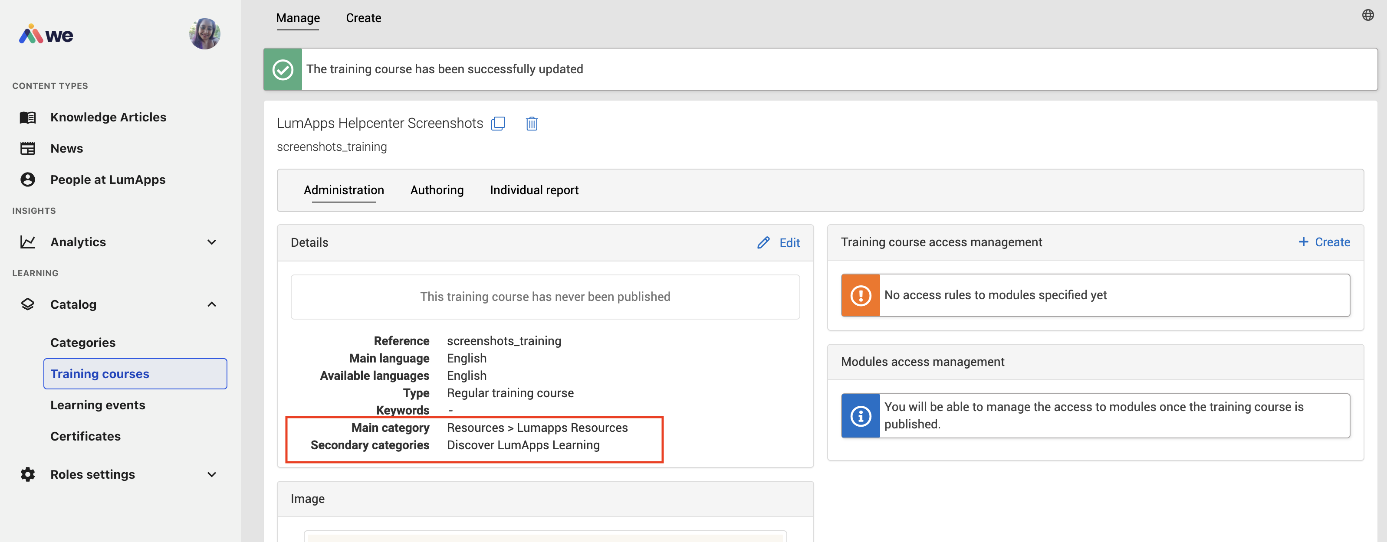Viewport: 1387px width, 542px height.
Task: Click the Available languages value English
Action: 466,375
